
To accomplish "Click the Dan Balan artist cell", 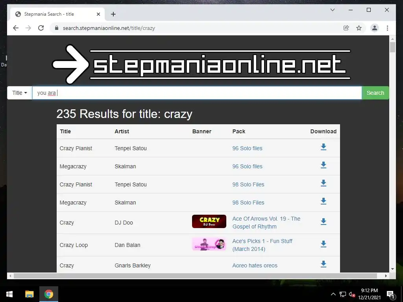I will coord(128,245).
